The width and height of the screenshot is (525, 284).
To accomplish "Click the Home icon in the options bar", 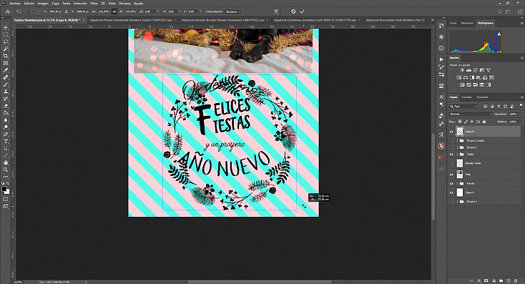I will coord(7,11).
